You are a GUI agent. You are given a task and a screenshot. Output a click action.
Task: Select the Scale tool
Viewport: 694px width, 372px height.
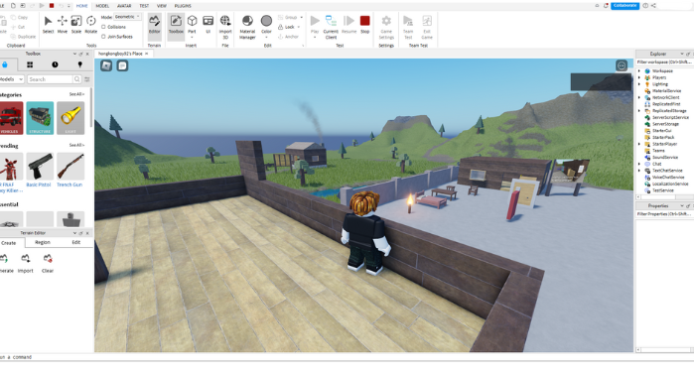(76, 25)
